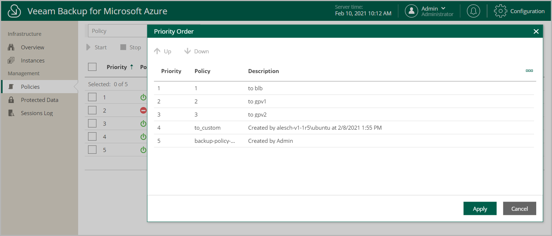Viewport: 552px width, 236px height.
Task: Click the Overview binoculars icon
Action: 11,47
